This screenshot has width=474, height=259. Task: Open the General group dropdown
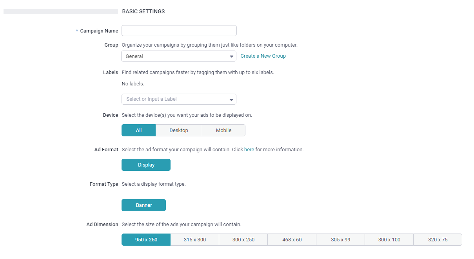pyautogui.click(x=179, y=56)
